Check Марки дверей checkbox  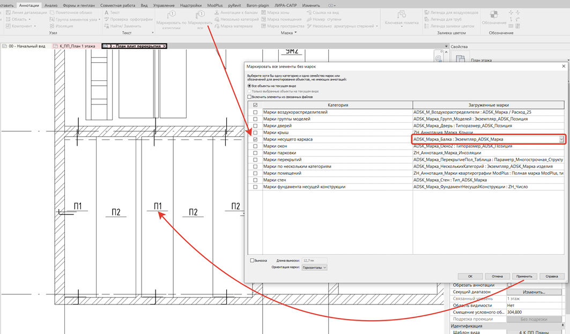click(x=255, y=126)
